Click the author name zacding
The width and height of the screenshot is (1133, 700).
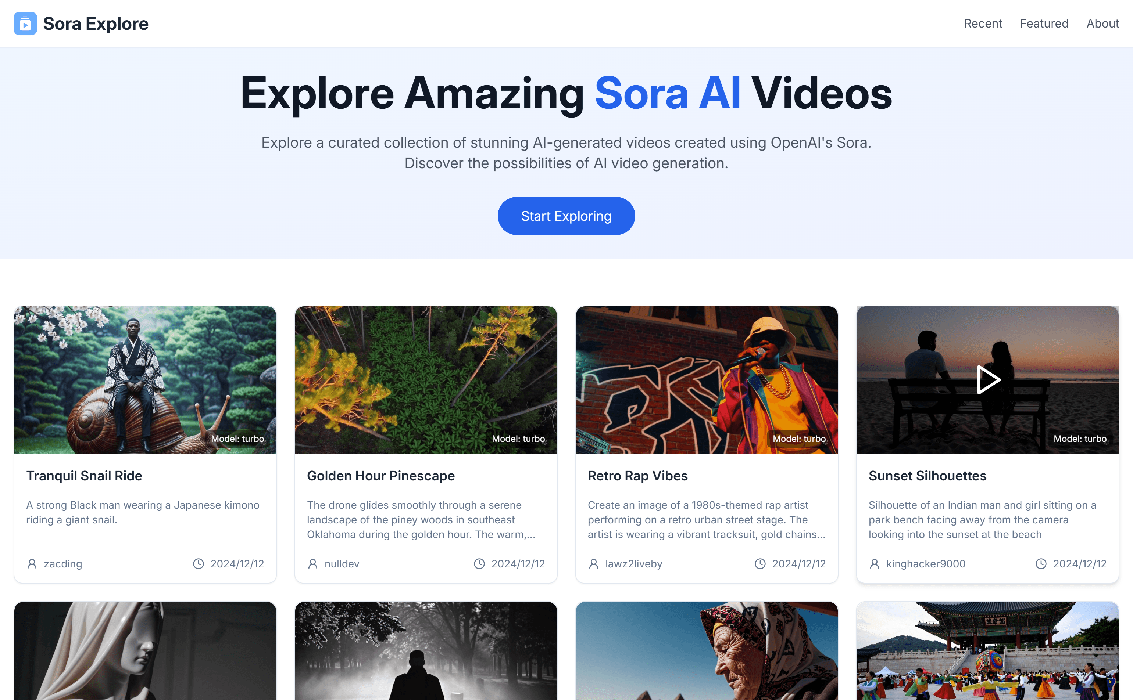click(x=63, y=563)
